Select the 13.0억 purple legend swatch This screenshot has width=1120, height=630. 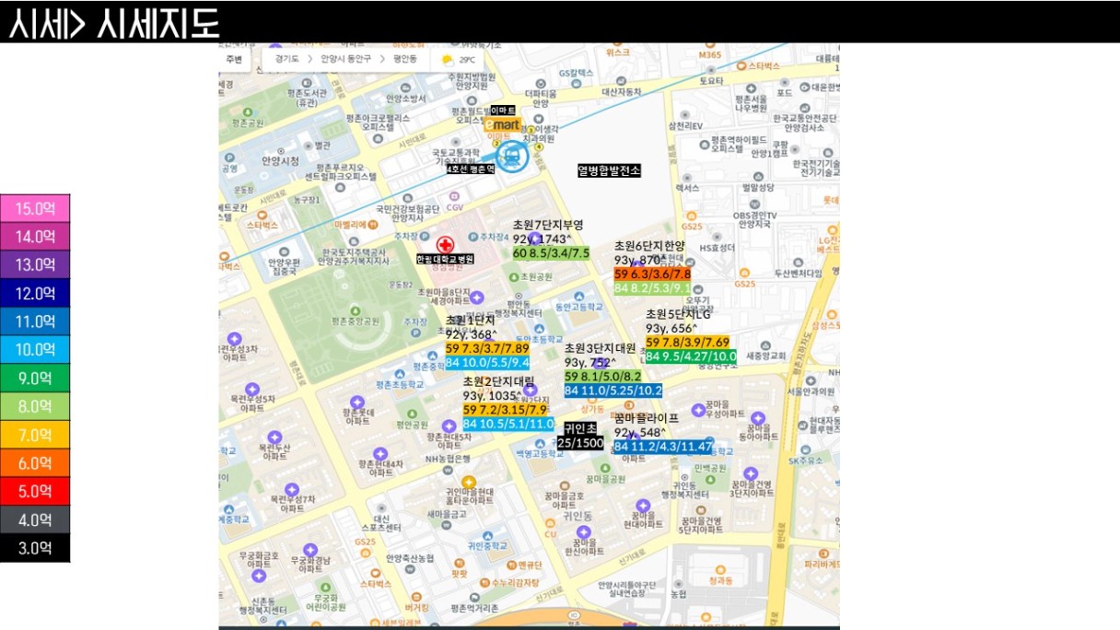point(34,265)
